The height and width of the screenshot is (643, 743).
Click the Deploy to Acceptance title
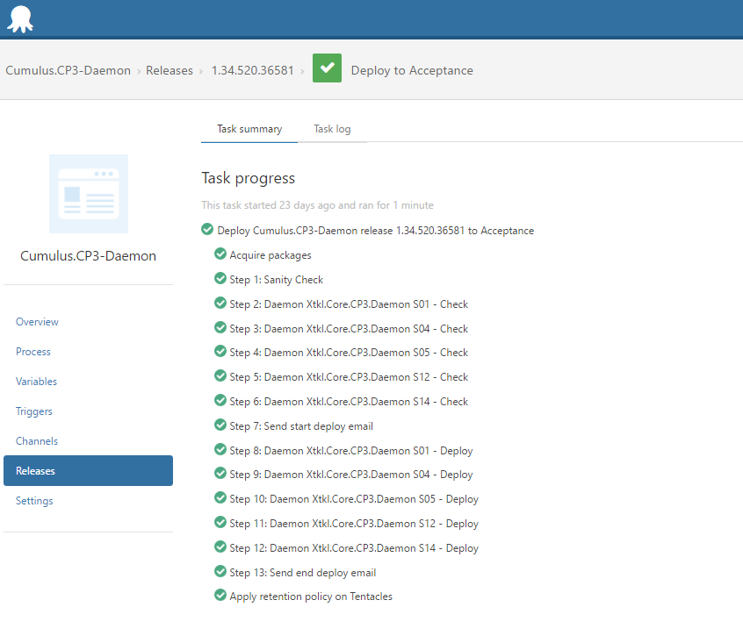(412, 70)
